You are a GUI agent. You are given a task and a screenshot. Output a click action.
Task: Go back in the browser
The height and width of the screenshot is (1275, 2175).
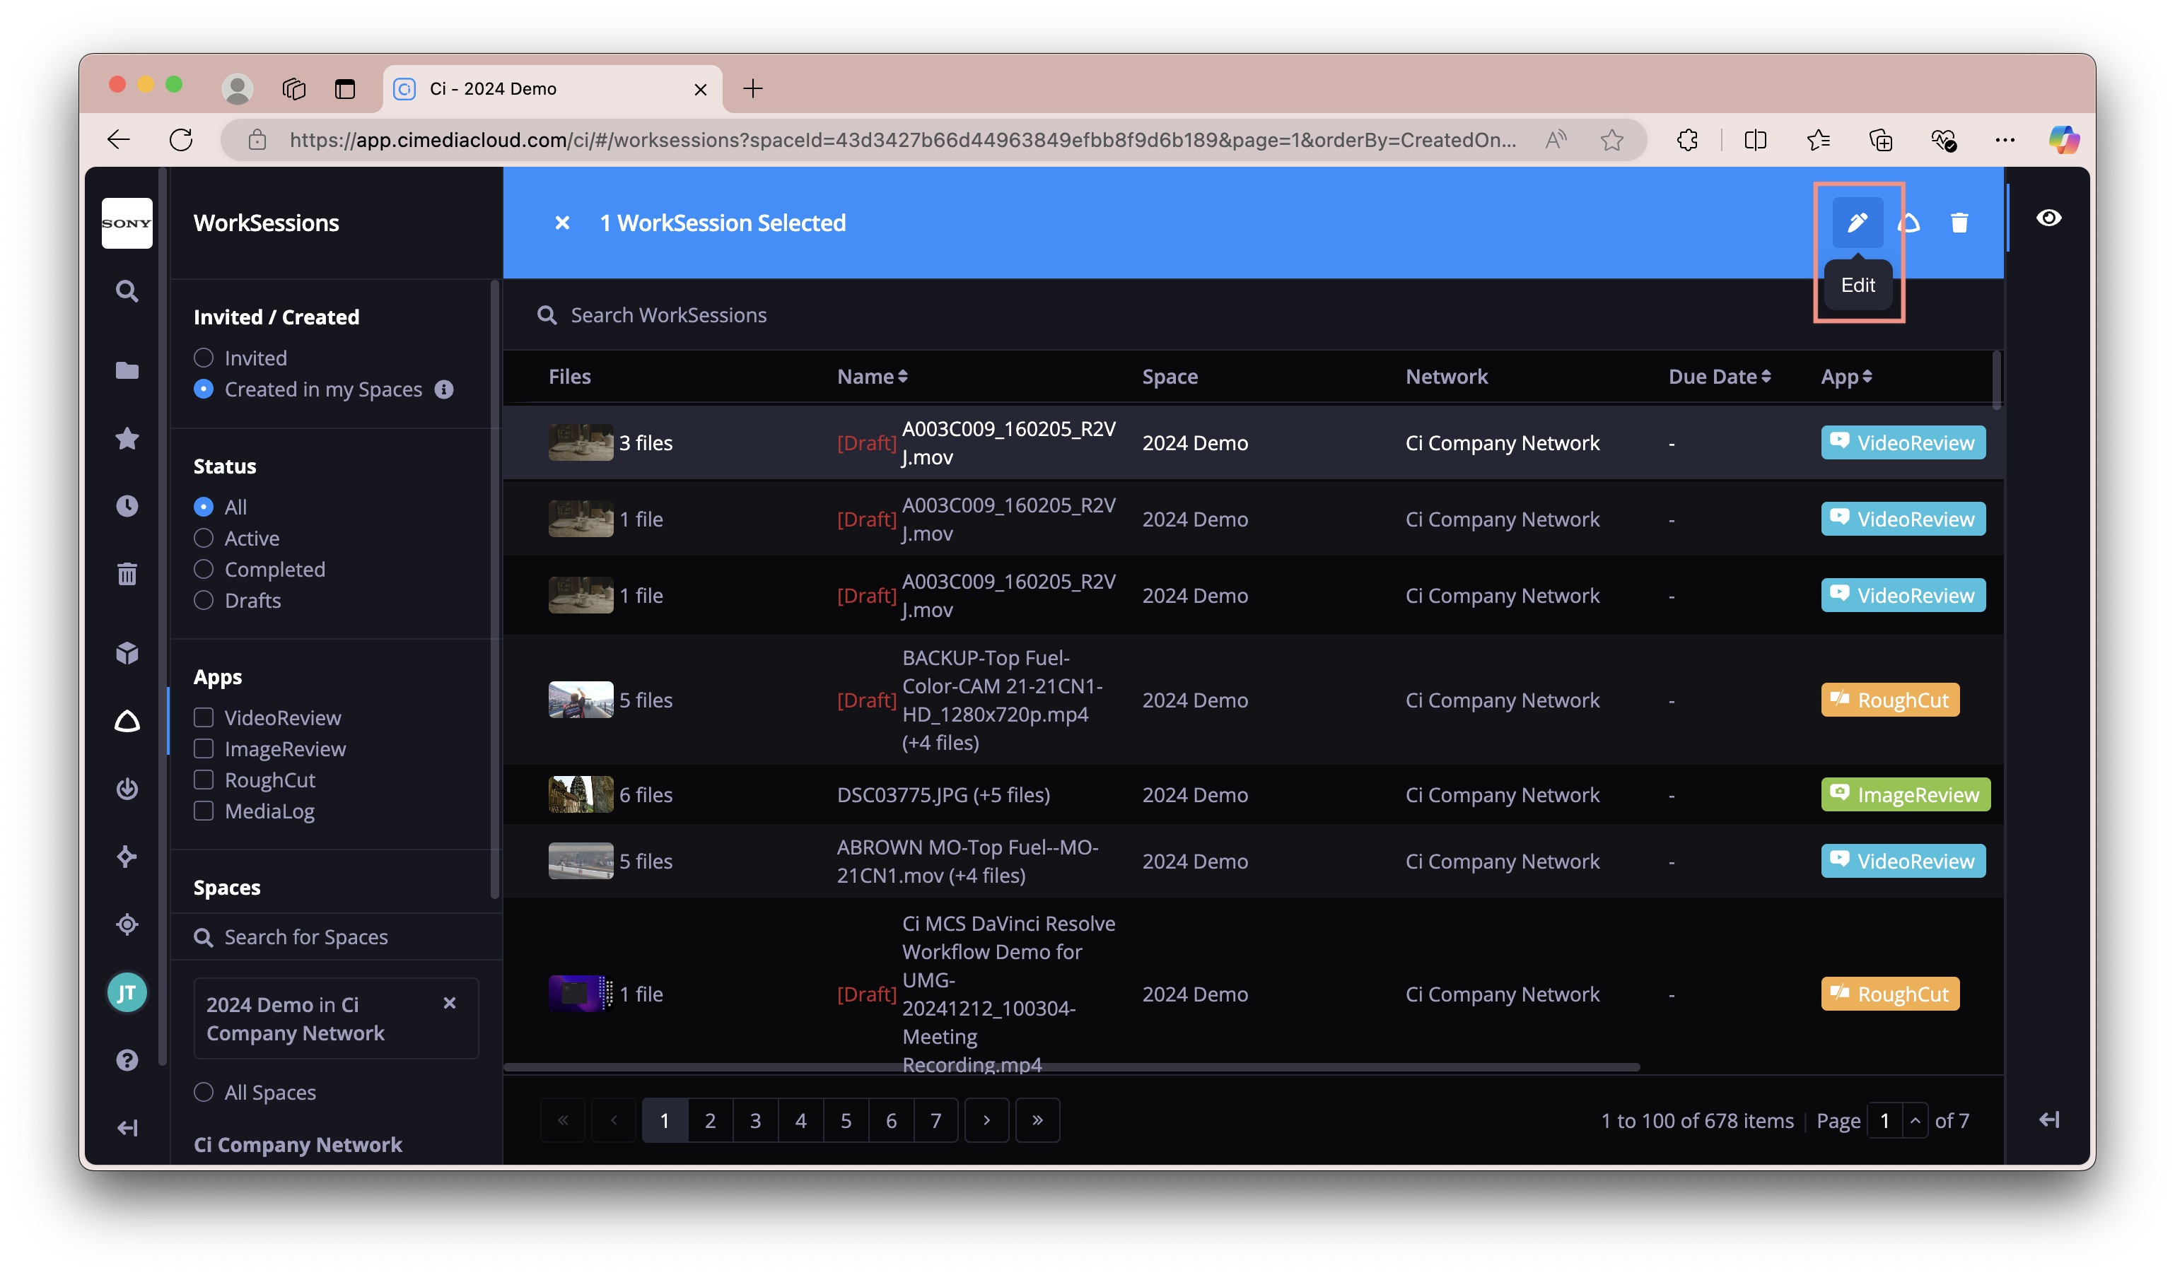pos(118,140)
